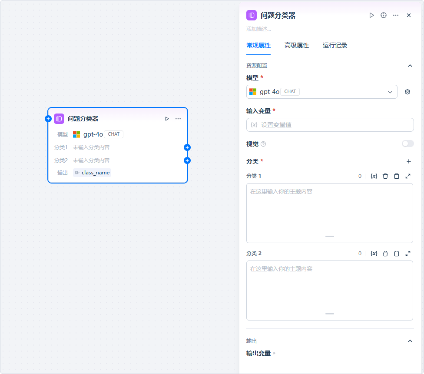Toggle the 视觉 switch

(x=407, y=144)
